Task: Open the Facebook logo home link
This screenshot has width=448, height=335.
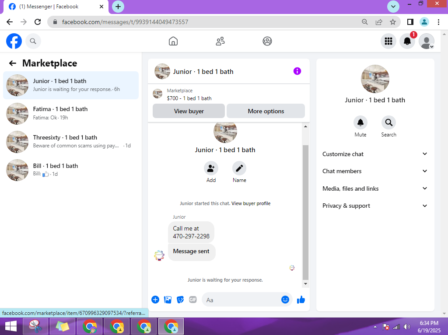Action: pyautogui.click(x=14, y=41)
